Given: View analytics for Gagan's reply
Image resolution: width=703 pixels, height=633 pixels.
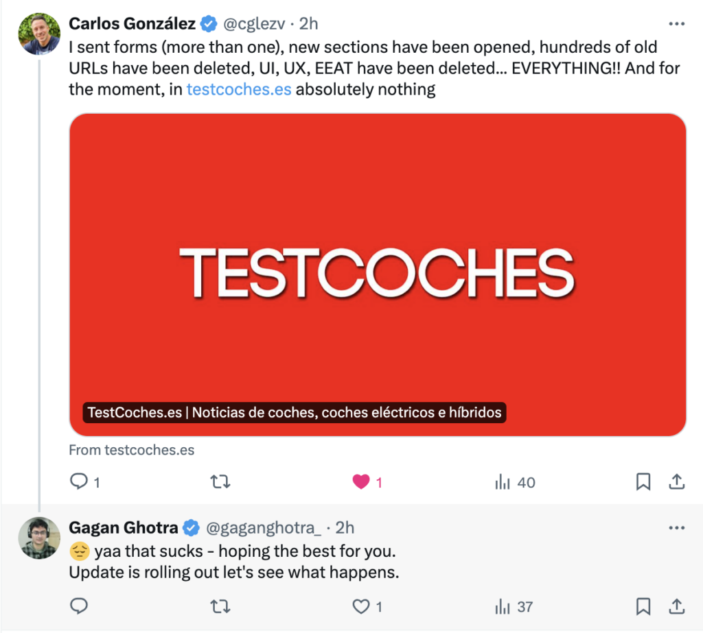Looking at the screenshot, I should pyautogui.click(x=503, y=606).
